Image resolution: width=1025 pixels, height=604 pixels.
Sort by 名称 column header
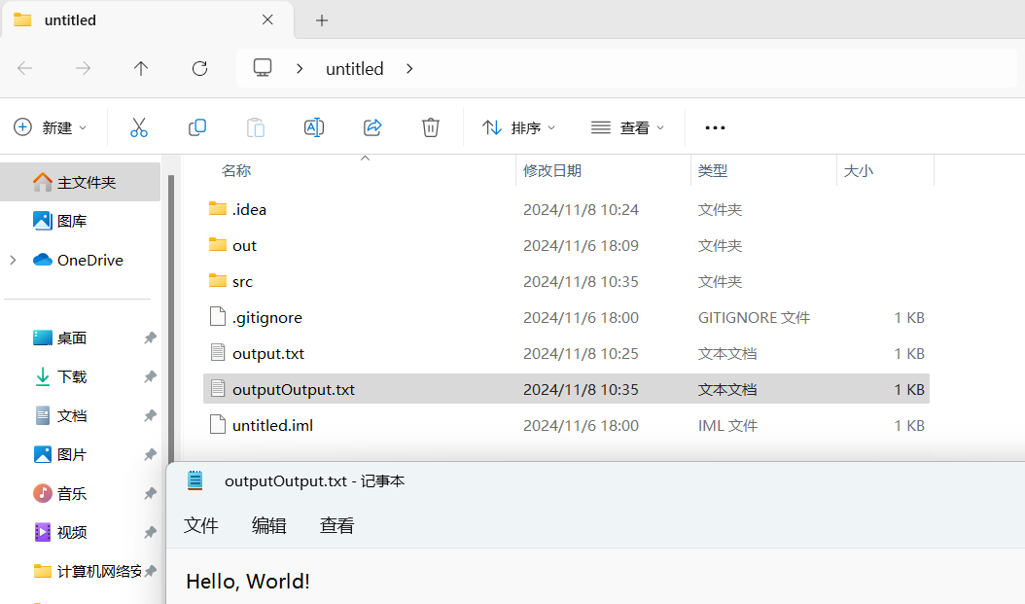click(236, 170)
